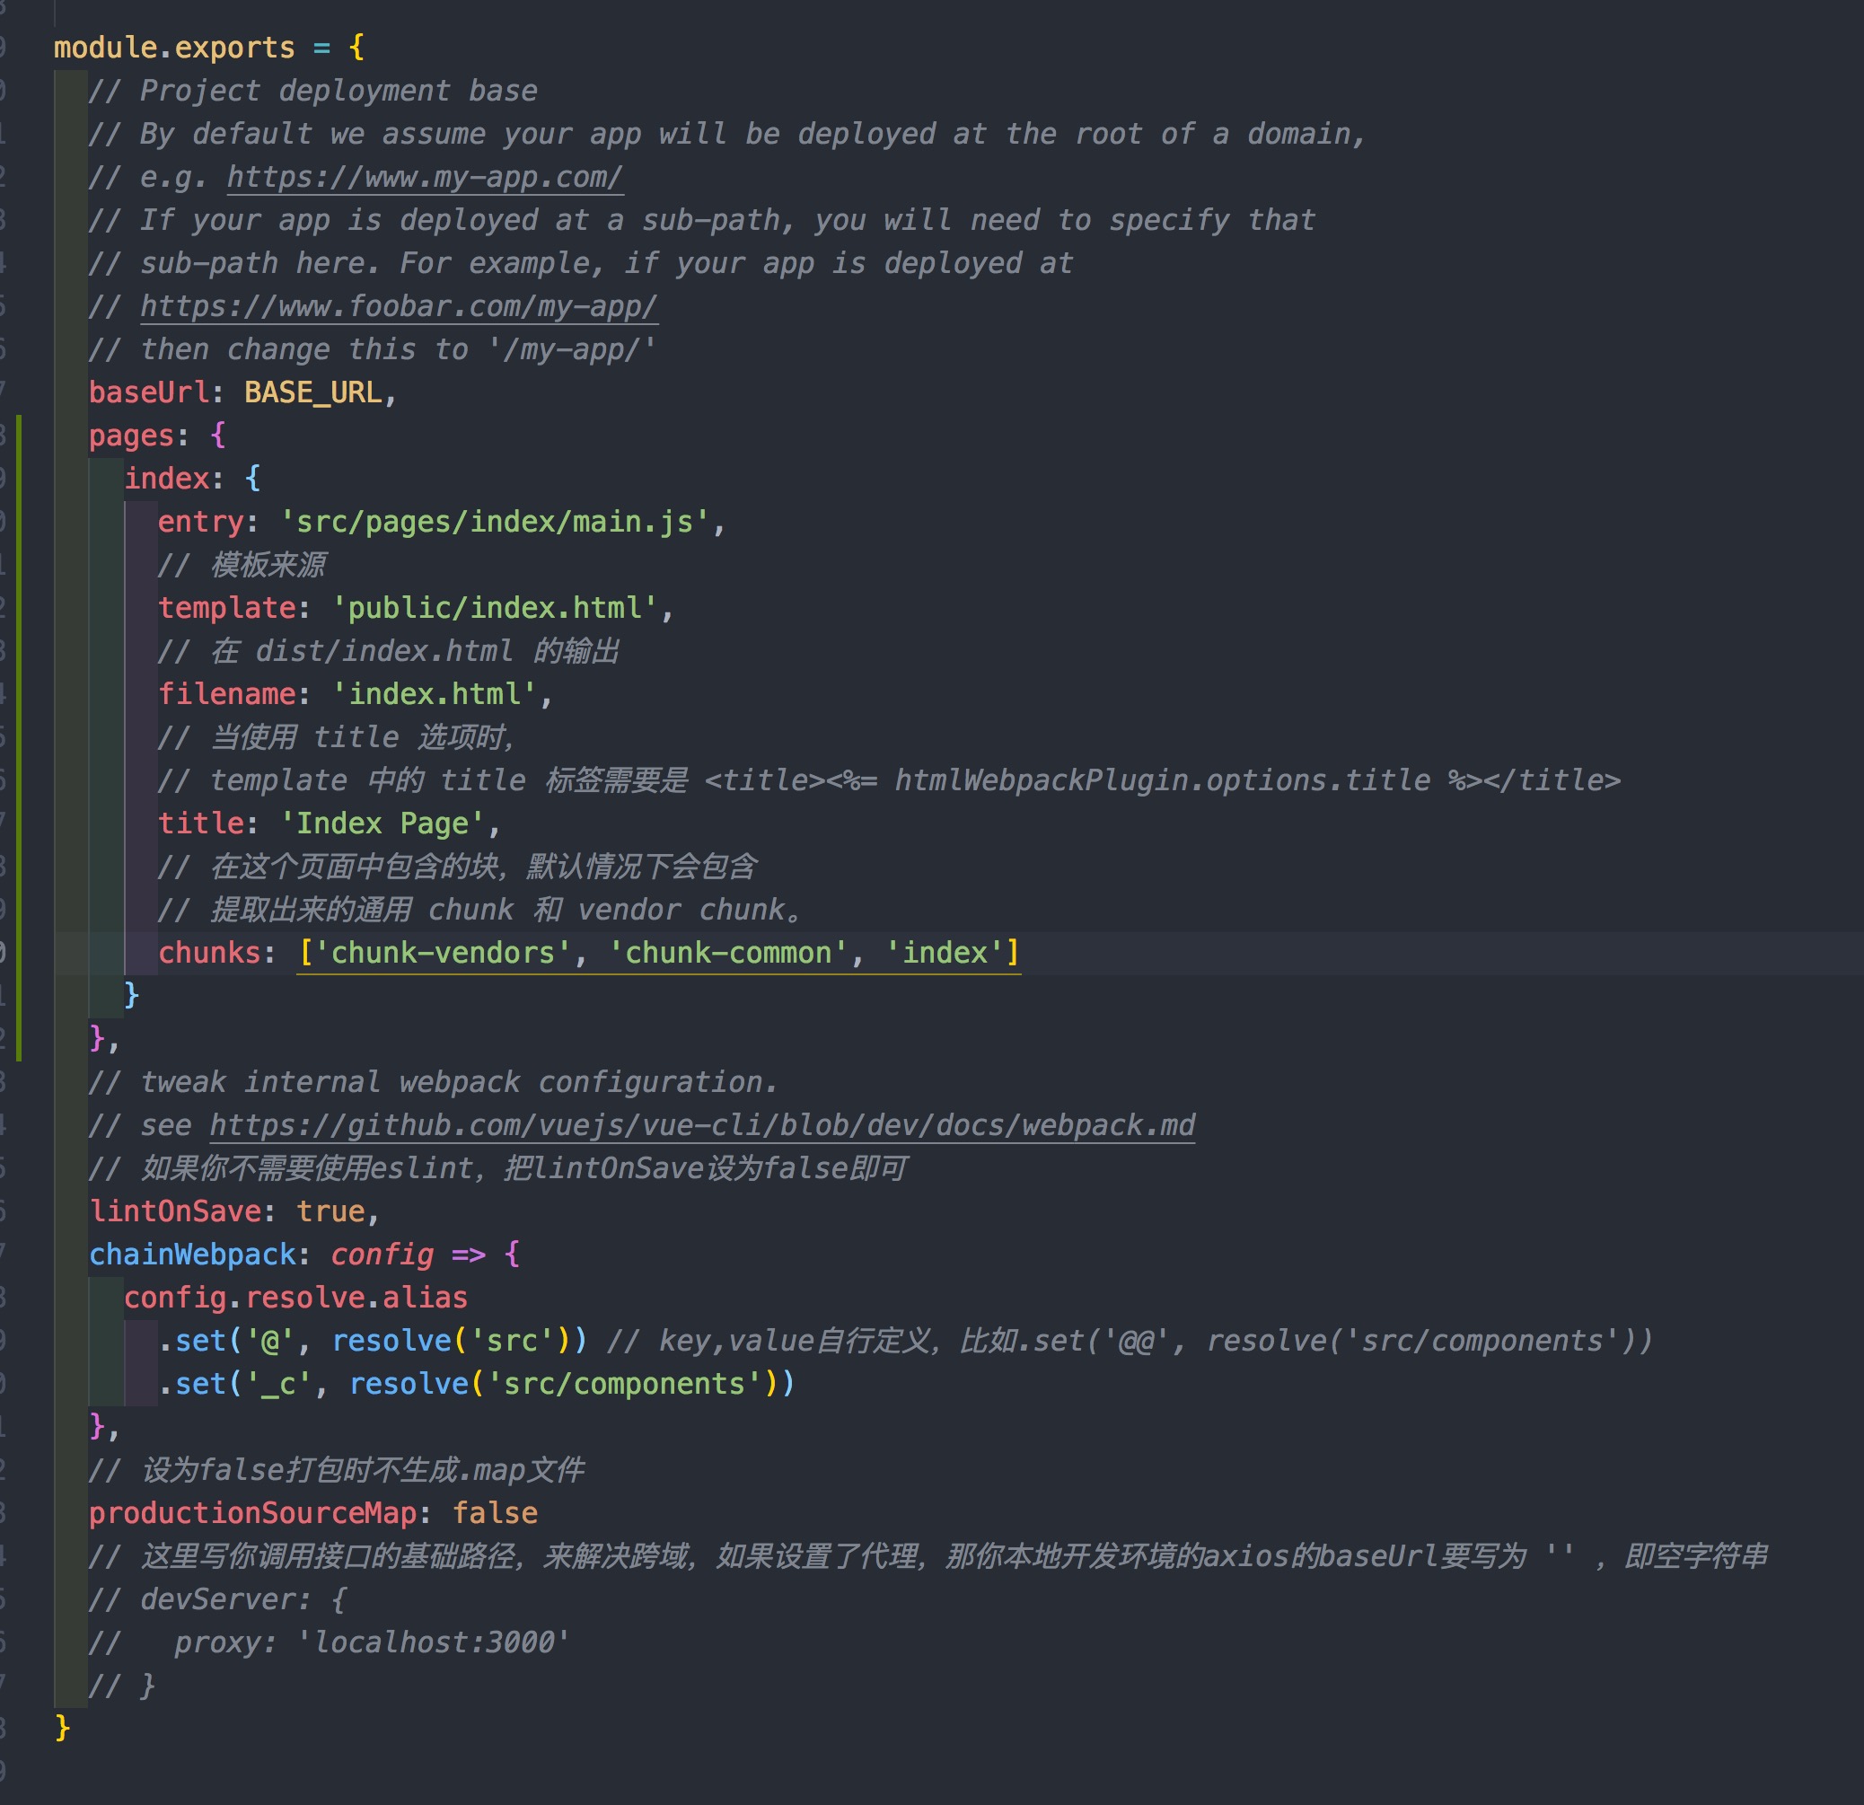Click the pages property key

click(132, 436)
